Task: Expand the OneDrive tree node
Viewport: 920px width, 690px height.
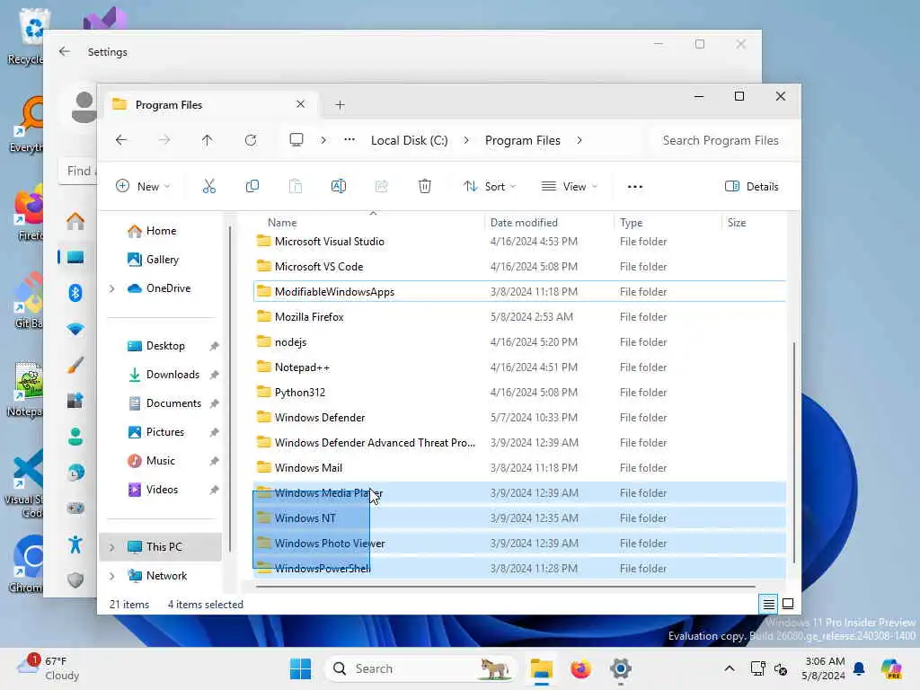Action: 111,288
